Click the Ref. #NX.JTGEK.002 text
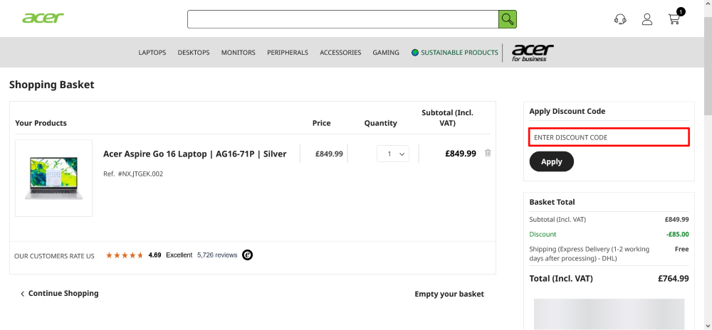This screenshot has width=712, height=330. click(x=133, y=174)
